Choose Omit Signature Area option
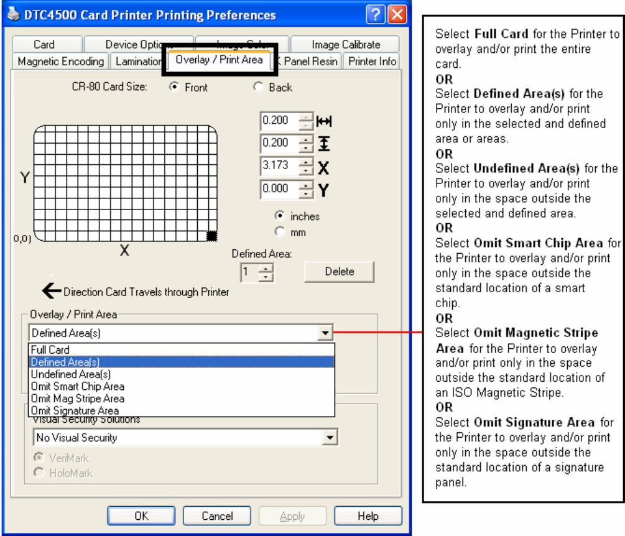 coord(182,410)
